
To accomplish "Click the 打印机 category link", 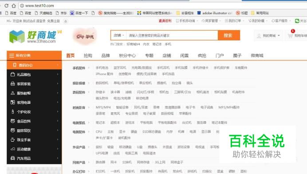I will [x=100, y=171].
